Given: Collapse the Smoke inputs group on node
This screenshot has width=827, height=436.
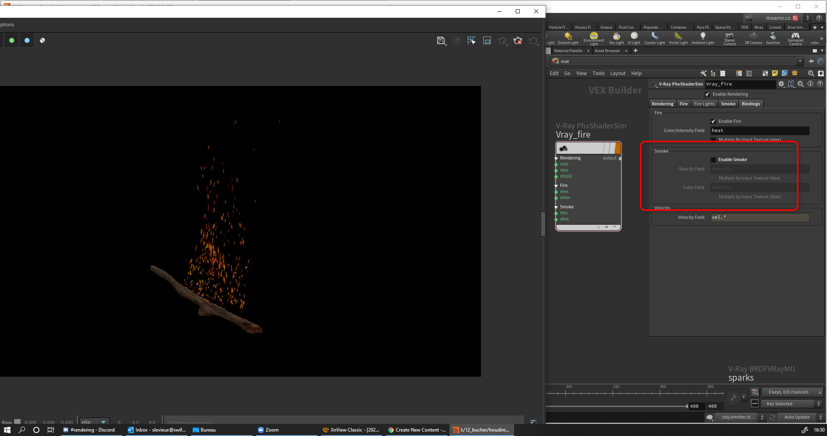Looking at the screenshot, I should (x=556, y=207).
